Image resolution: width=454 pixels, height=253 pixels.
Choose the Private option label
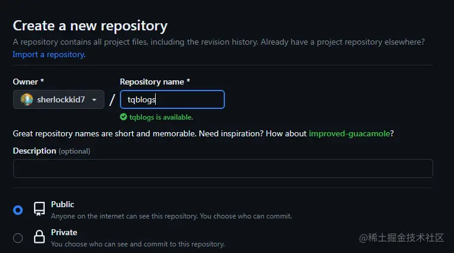64,233
